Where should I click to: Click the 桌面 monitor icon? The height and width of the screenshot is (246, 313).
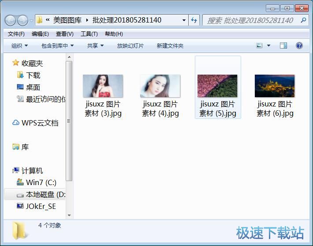20,87
